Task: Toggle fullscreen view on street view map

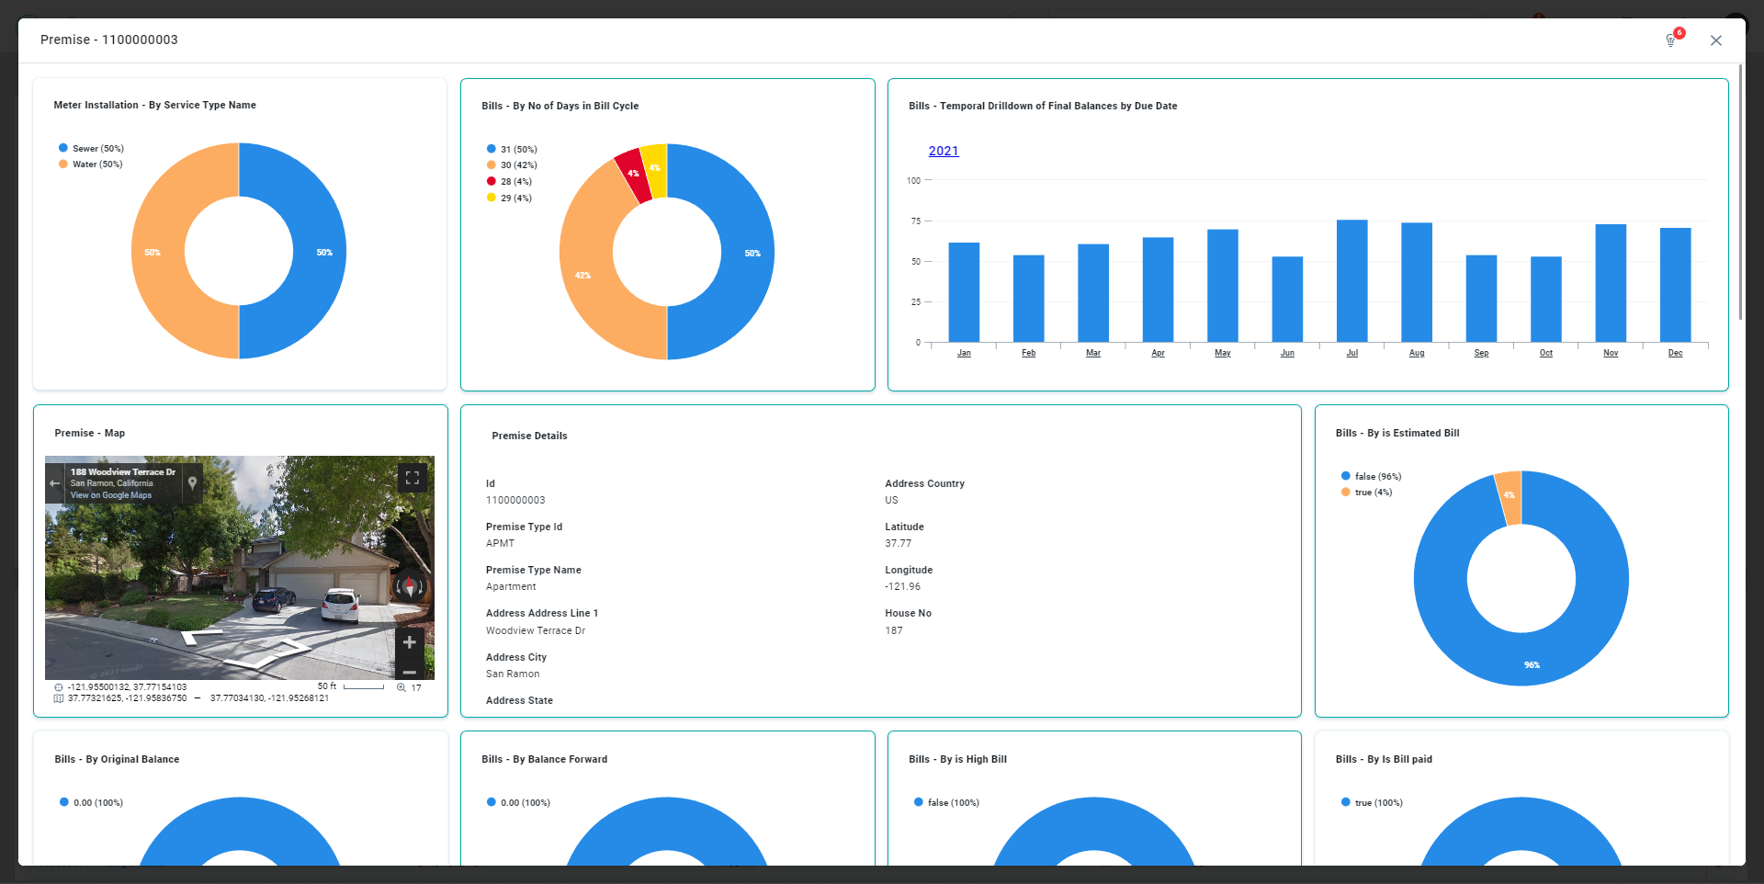Action: point(413,478)
